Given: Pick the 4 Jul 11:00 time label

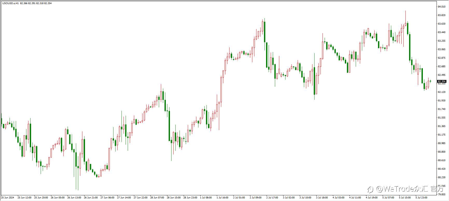Looking at the screenshot, I should [x=355, y=198].
